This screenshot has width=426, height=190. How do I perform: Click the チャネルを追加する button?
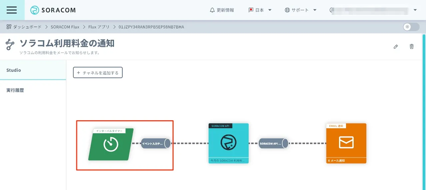point(98,72)
